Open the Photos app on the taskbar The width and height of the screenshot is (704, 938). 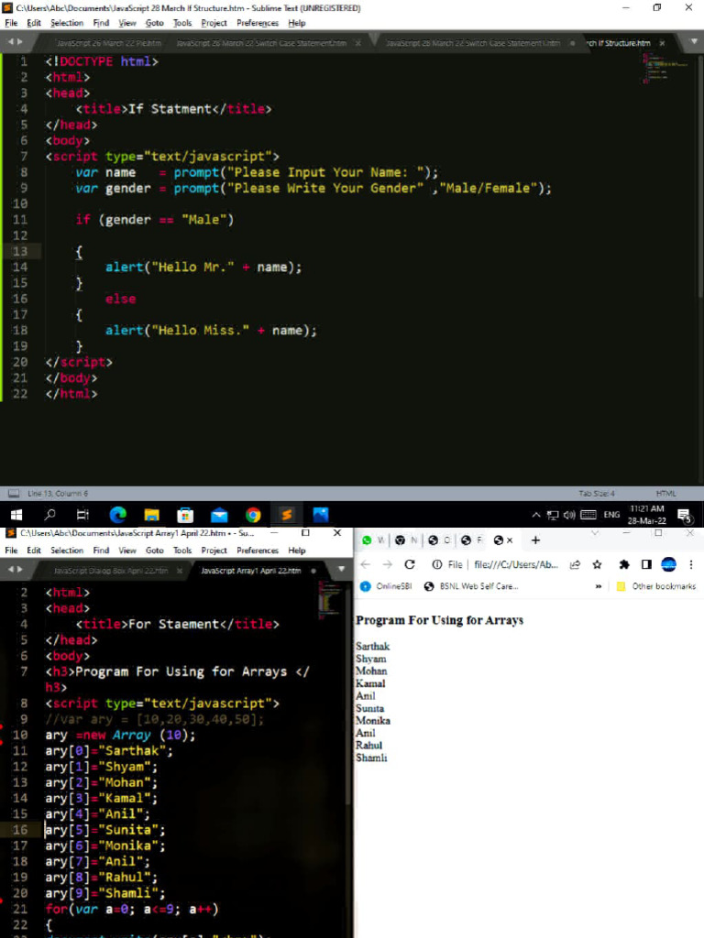point(321,515)
